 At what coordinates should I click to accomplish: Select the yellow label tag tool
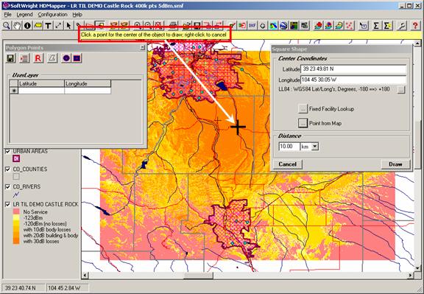pyautogui.click(x=38, y=26)
